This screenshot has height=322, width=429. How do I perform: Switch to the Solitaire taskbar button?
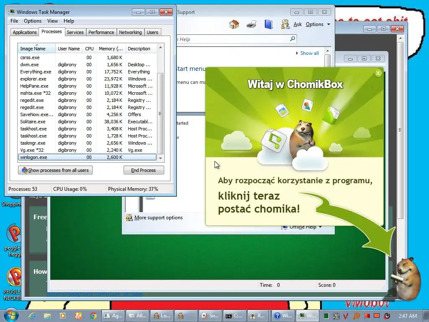click(210, 316)
